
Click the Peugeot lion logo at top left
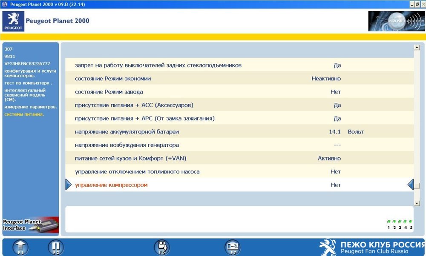[x=13, y=21]
